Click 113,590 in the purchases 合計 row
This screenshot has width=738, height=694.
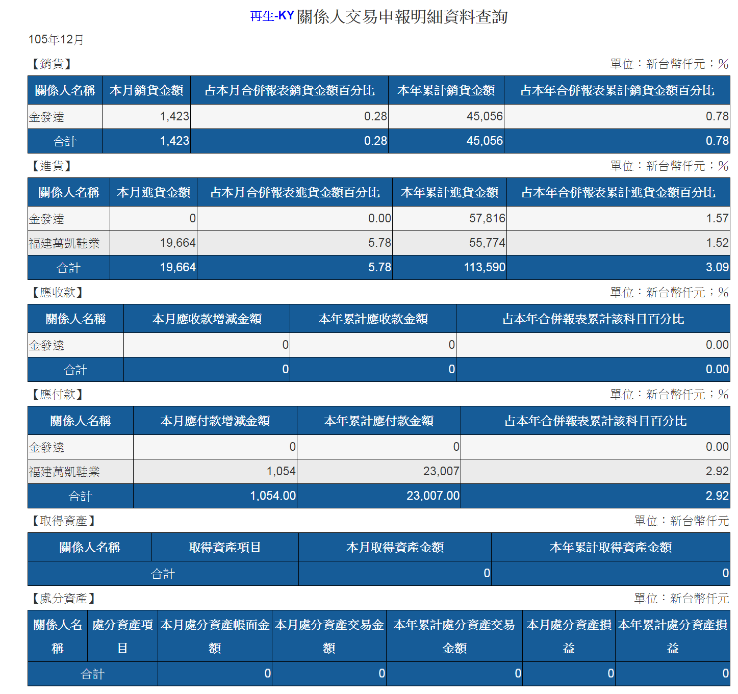point(485,267)
